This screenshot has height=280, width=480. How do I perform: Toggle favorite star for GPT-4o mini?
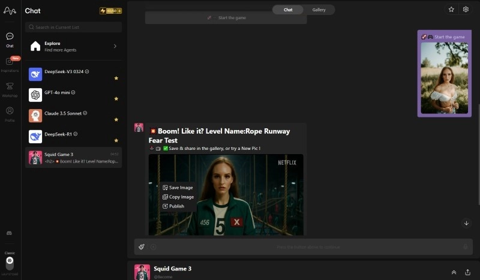tap(116, 98)
